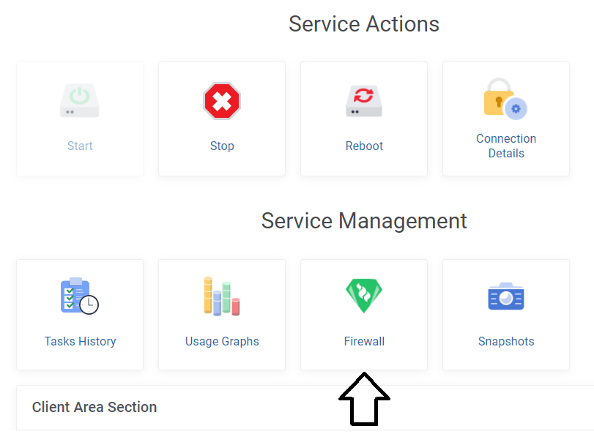Open the Tasks History text link
This screenshot has width=594, height=445.
click(80, 341)
